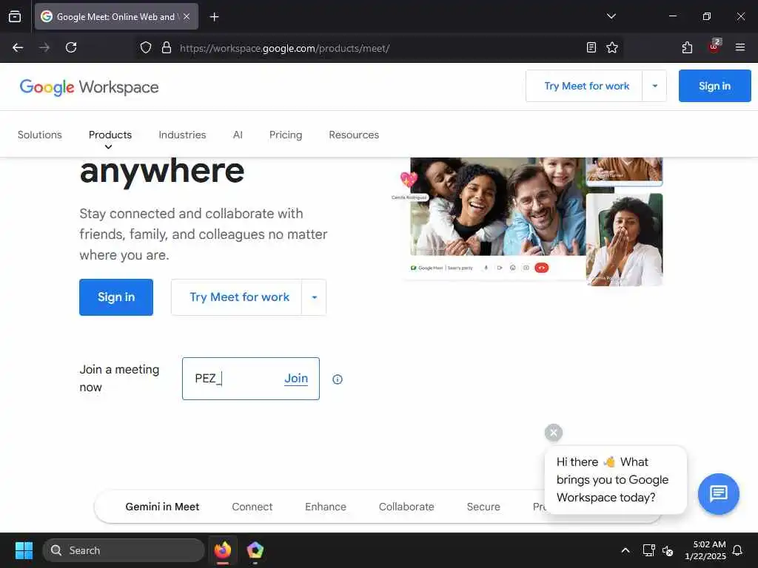This screenshot has width=758, height=568.
Task: Select the Enhance tab
Action: [326, 507]
